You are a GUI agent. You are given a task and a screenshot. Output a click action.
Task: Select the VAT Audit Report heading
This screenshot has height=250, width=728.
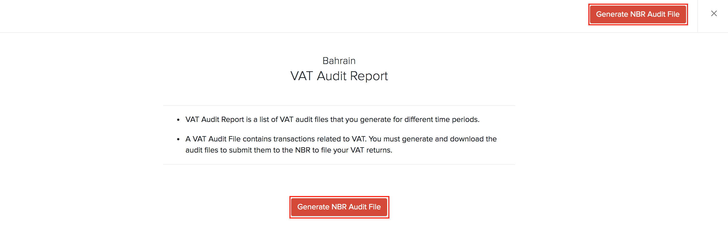339,76
